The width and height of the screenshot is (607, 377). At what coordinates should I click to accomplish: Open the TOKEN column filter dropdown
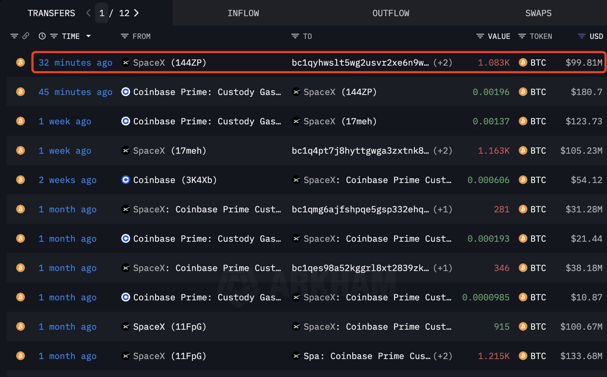[x=522, y=36]
